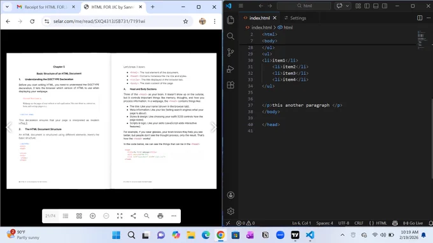Open the VS Code hamburger application menu
Image resolution: width=433 pixels, height=243 pixels.
point(241,6)
